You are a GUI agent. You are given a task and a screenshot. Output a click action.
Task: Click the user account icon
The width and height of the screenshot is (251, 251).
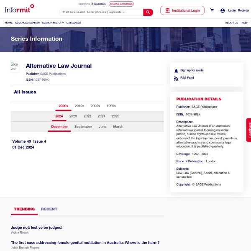[x=223, y=10]
